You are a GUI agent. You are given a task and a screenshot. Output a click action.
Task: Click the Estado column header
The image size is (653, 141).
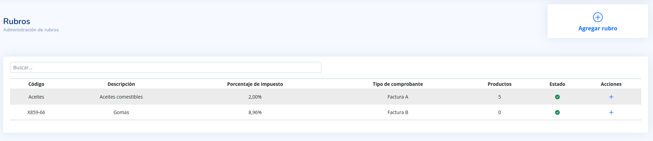(x=557, y=84)
